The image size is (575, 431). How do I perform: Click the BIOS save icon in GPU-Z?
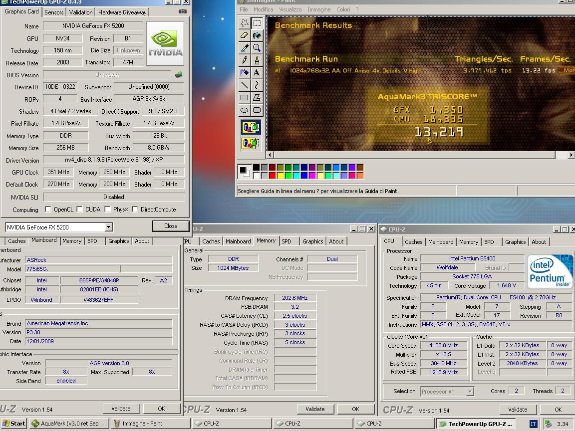[x=179, y=75]
